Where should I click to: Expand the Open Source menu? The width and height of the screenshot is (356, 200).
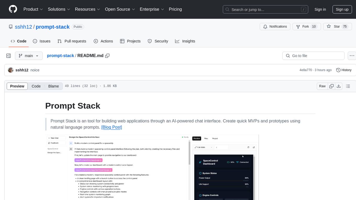[x=120, y=9]
